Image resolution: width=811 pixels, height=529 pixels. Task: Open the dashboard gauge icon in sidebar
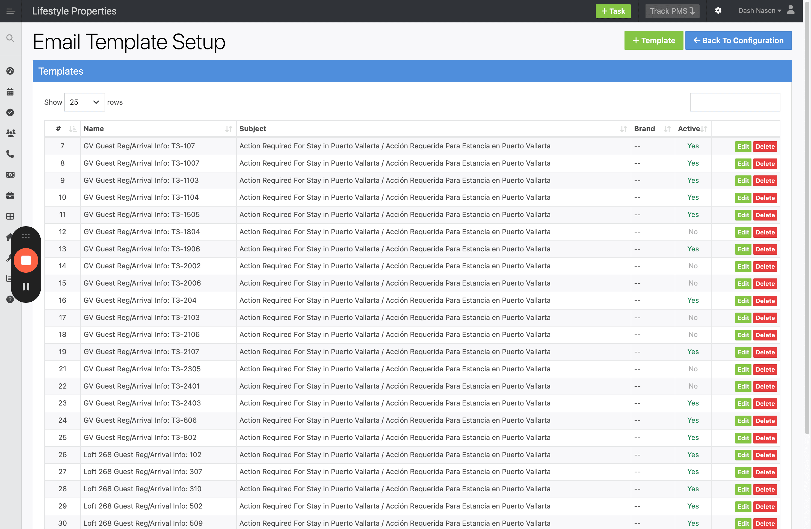click(10, 71)
